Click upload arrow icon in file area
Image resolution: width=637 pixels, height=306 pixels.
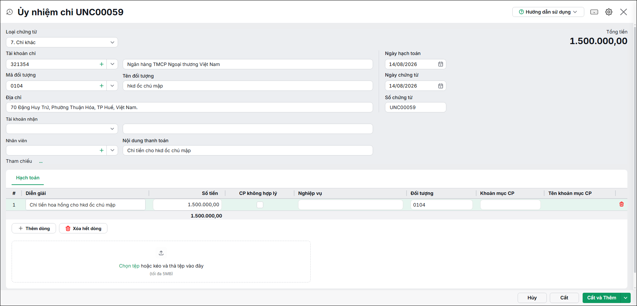click(x=161, y=253)
